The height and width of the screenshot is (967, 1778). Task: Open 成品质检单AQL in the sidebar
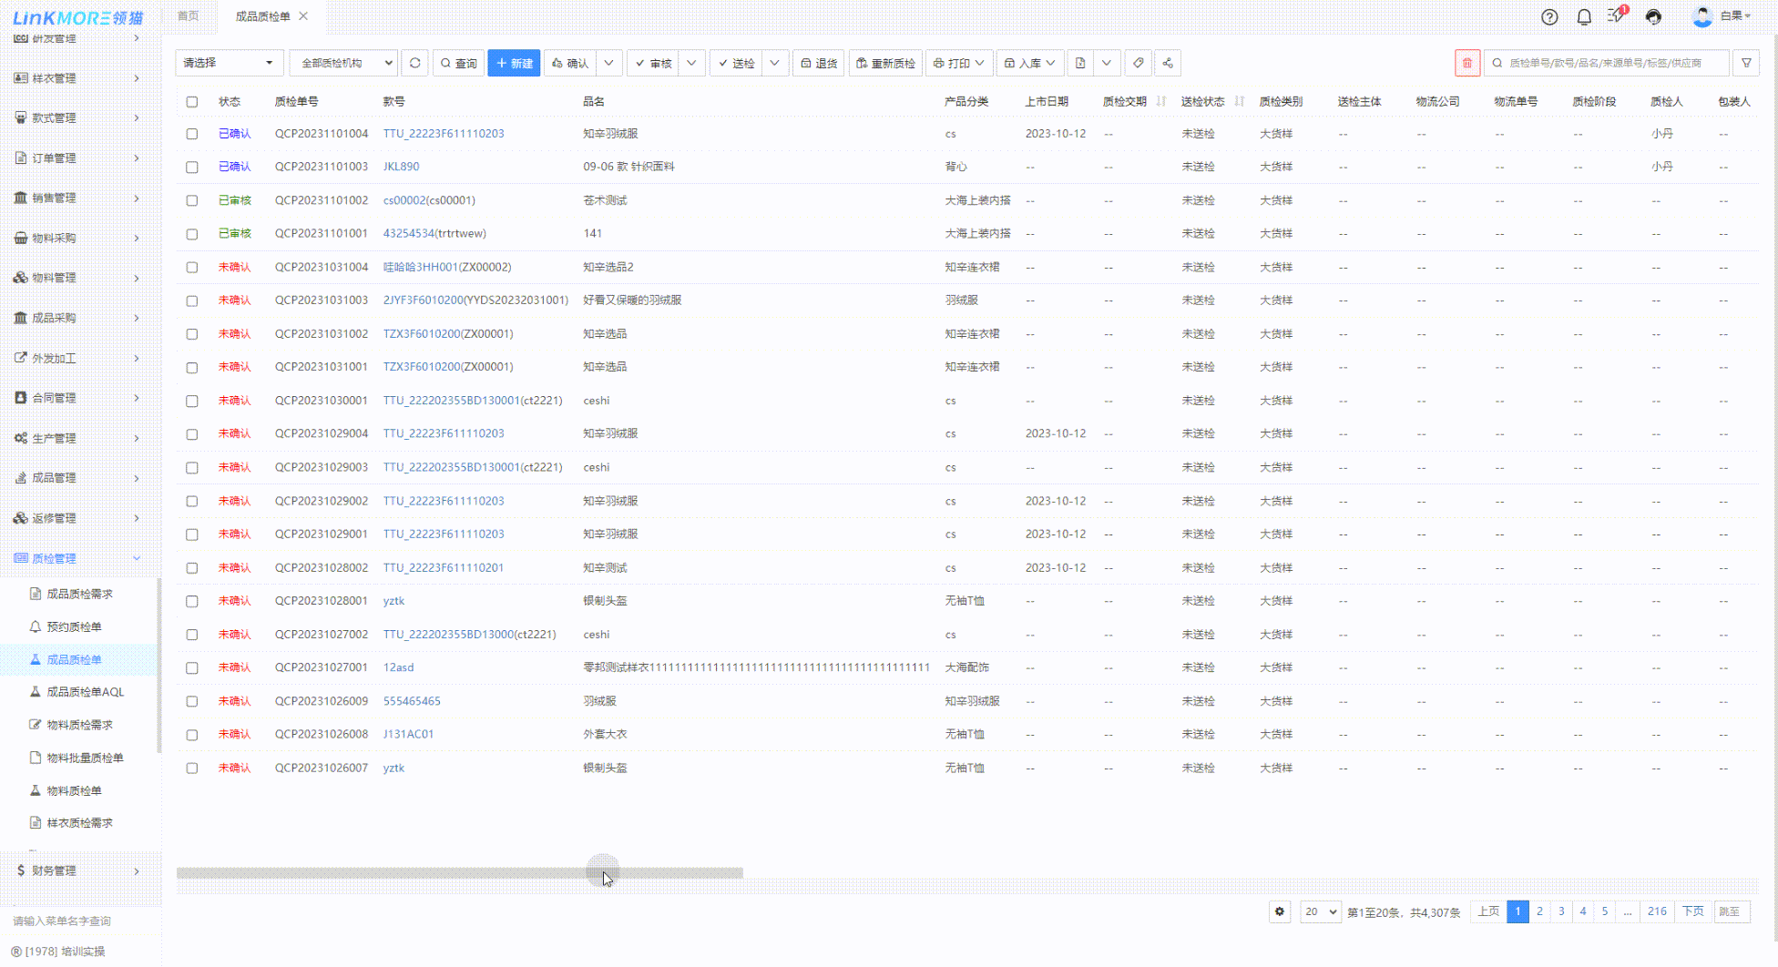click(x=85, y=692)
